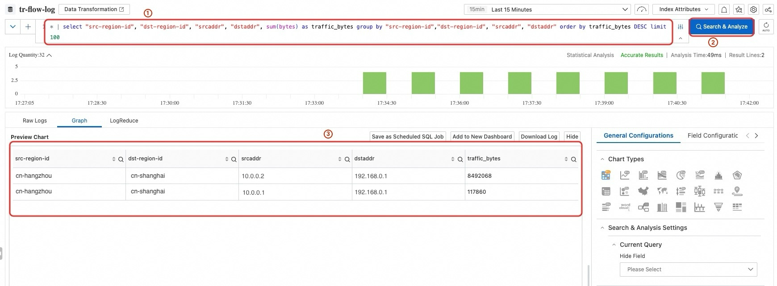The height and width of the screenshot is (286, 777).
Task: Click the Download Log button
Action: coord(539,136)
